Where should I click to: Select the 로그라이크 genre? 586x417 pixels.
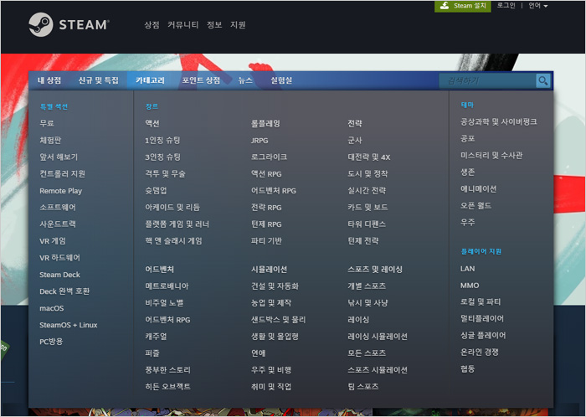pyautogui.click(x=269, y=157)
